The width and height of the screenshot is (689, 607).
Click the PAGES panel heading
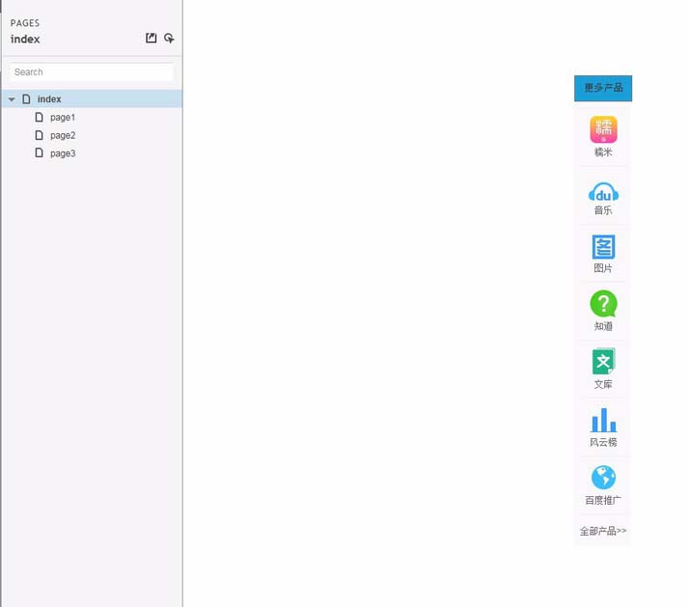25,23
